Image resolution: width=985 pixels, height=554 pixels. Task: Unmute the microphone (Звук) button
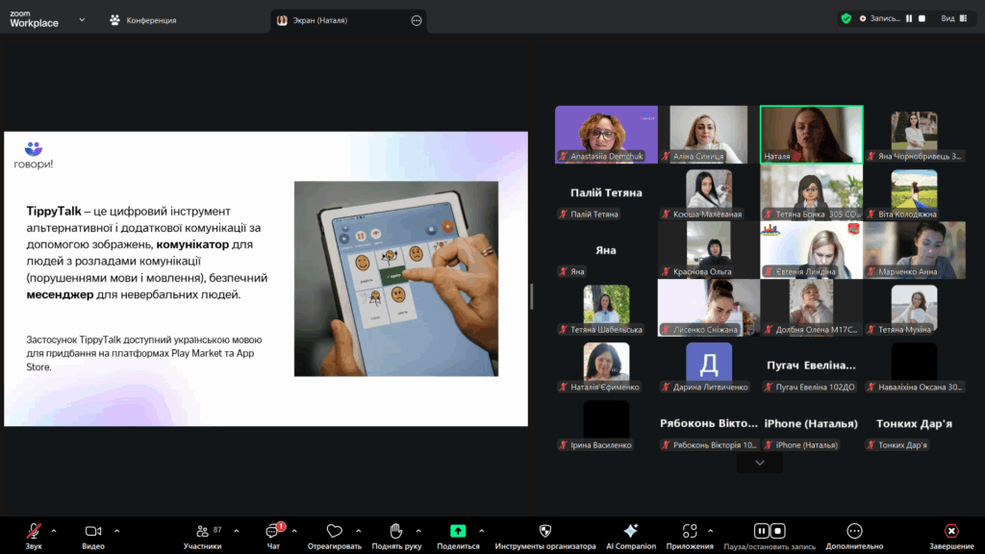(x=34, y=531)
